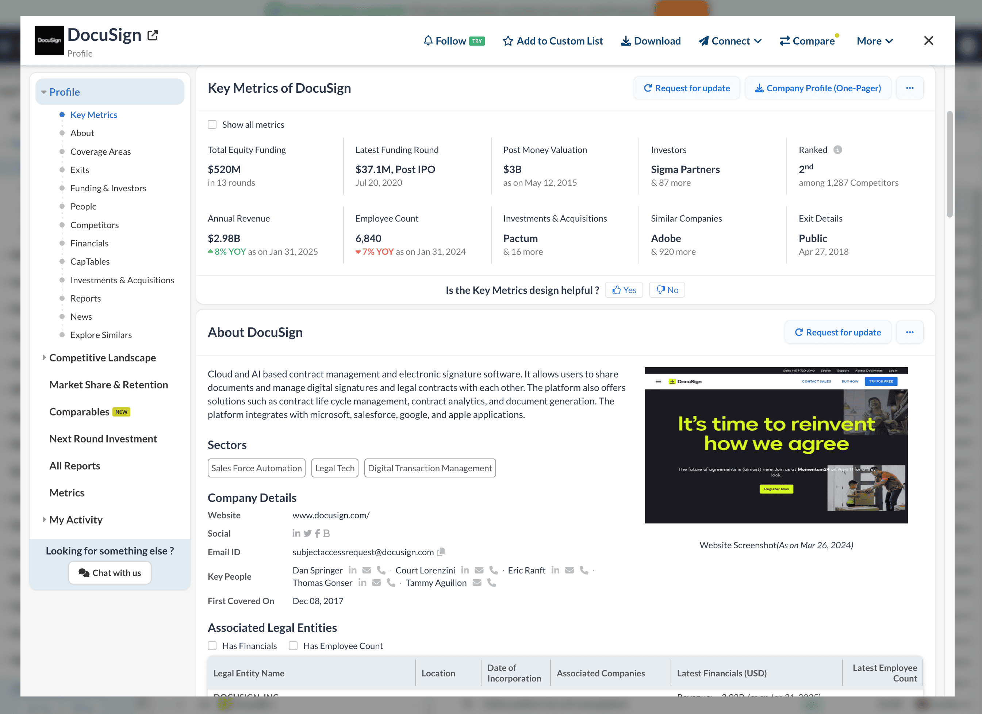Click the Ranked info icon
Viewport: 982px width, 714px height.
pos(837,150)
